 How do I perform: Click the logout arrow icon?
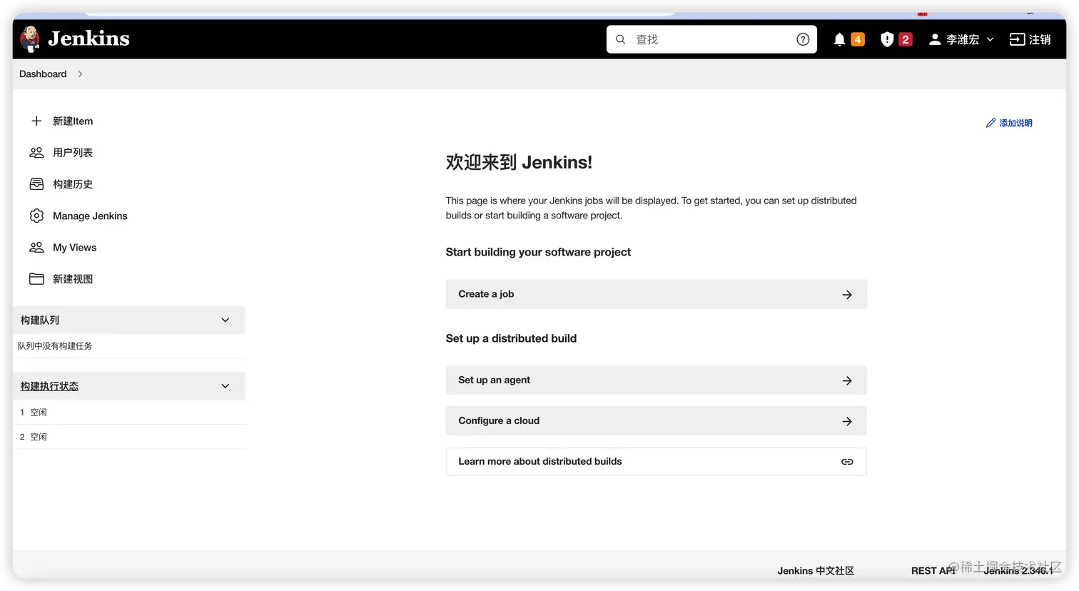click(1017, 39)
